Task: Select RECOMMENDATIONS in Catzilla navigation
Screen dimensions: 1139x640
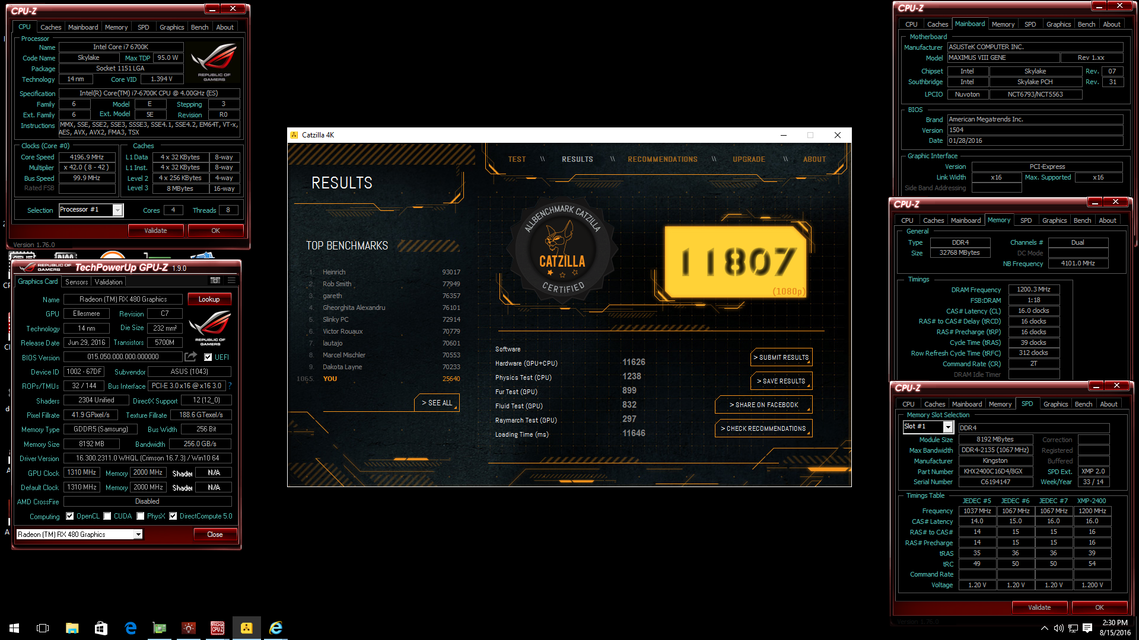Action: [x=663, y=159]
